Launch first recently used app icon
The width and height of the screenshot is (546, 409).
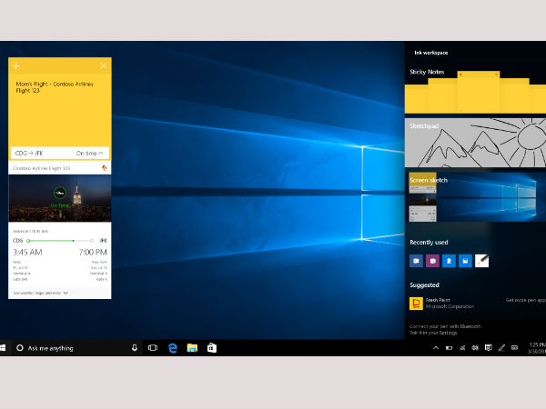(x=415, y=261)
